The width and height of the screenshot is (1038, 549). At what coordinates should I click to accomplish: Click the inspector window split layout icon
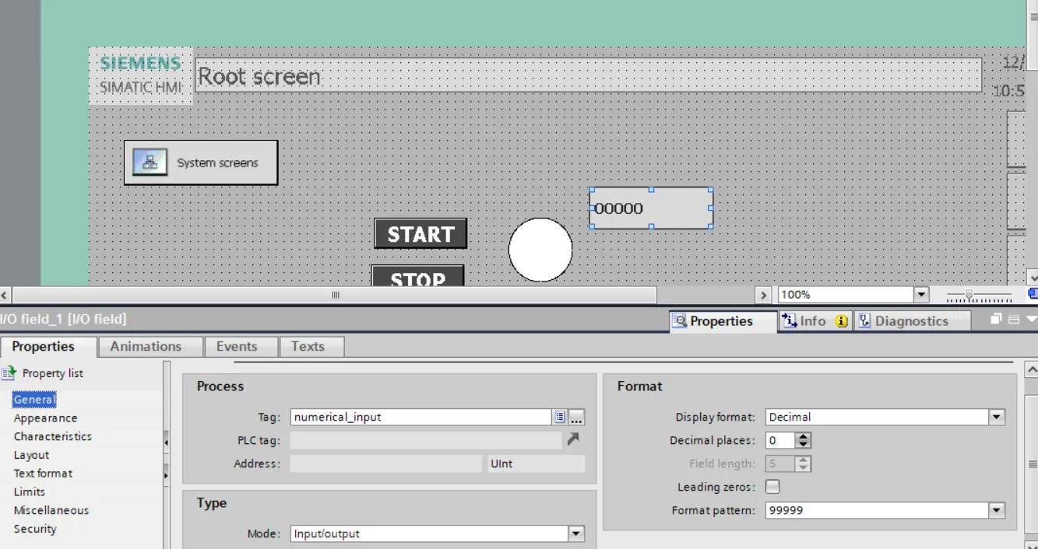(1014, 320)
